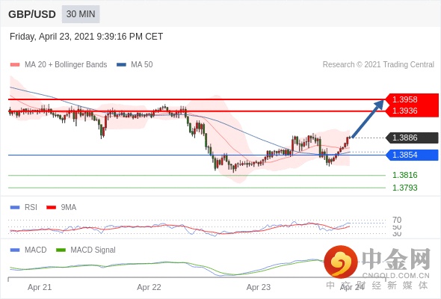Click the 9MA red legend swatch

point(51,208)
